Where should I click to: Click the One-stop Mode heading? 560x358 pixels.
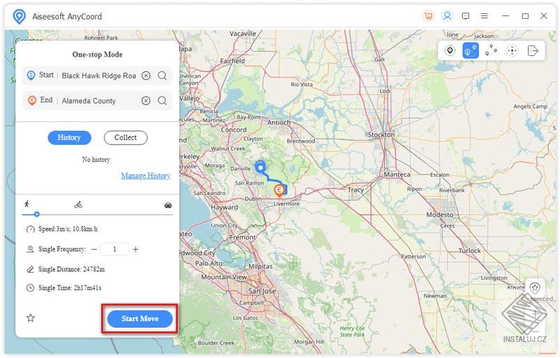pos(97,55)
